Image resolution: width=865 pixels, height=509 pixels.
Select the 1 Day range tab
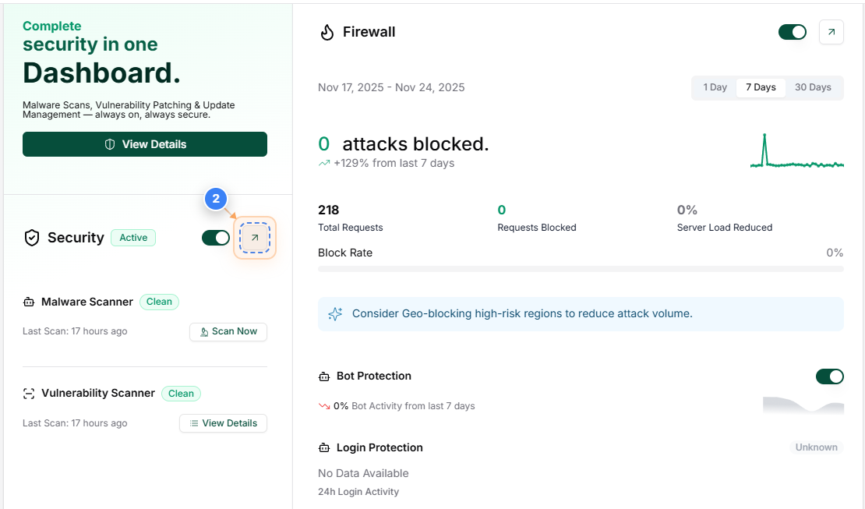[x=715, y=87]
